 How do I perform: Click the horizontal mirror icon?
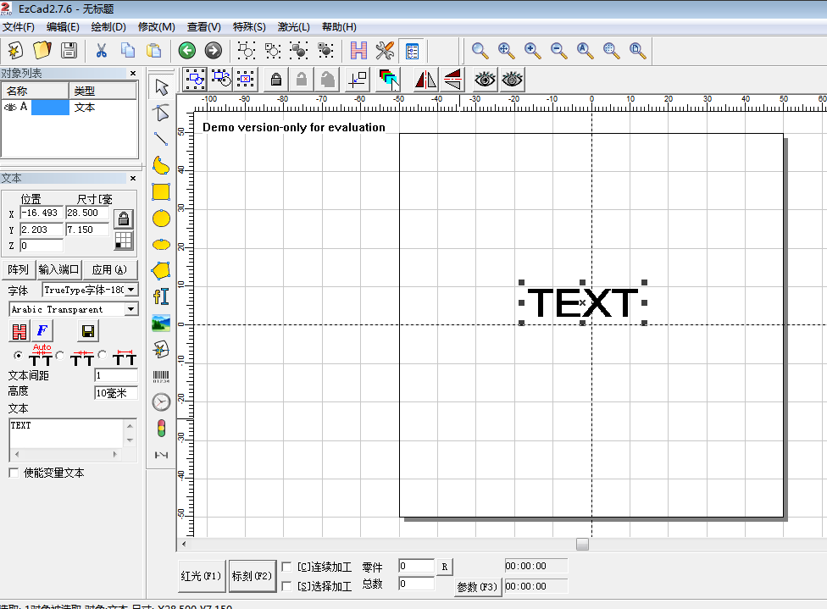pyautogui.click(x=425, y=80)
